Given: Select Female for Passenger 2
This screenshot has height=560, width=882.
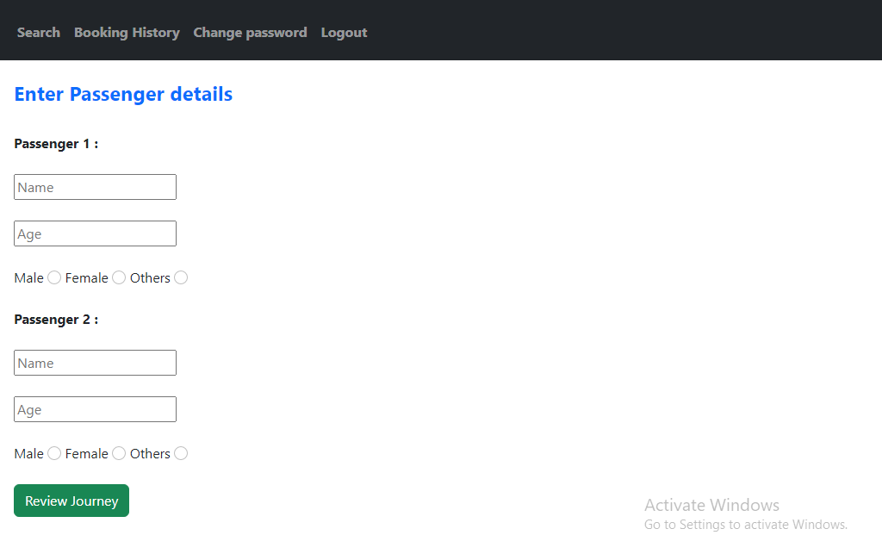Looking at the screenshot, I should click(119, 453).
